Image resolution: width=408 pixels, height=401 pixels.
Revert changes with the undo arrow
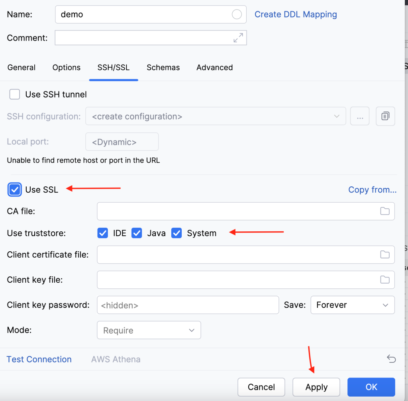click(391, 359)
